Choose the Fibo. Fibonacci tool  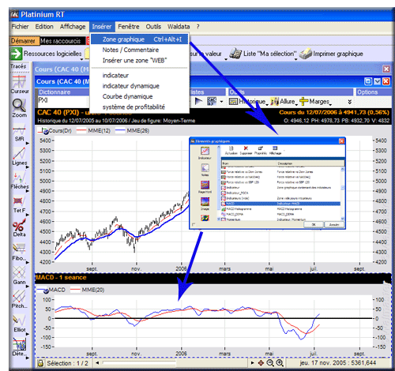19,252
